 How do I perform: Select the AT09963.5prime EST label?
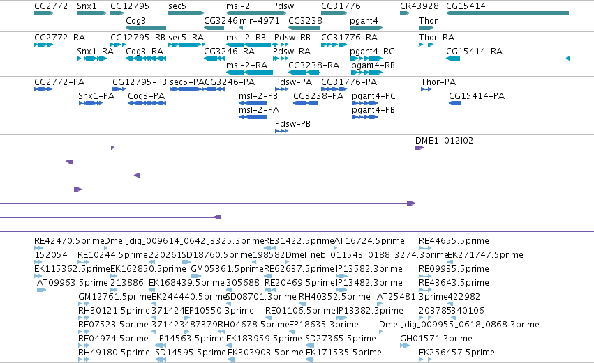[73, 283]
